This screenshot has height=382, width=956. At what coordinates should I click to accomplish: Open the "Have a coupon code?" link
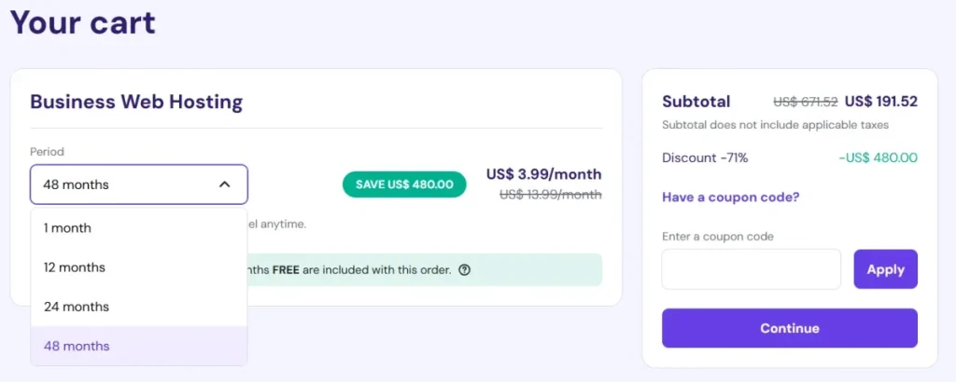730,197
